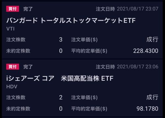Tap the red 買付 badge on the VTI order
Image resolution: width=165 pixels, height=118 pixels.
(13, 9)
